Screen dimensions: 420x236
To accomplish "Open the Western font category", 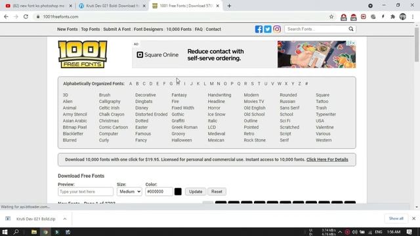I will click(324, 140).
